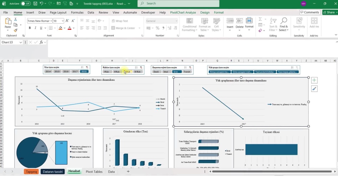This screenshot has height=176, width=338.
Task: Open Find & Select
Action: tap(284, 25)
